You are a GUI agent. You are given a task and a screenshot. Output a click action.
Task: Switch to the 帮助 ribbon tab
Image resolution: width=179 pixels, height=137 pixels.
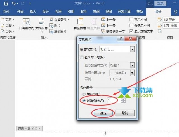(x=140, y=12)
